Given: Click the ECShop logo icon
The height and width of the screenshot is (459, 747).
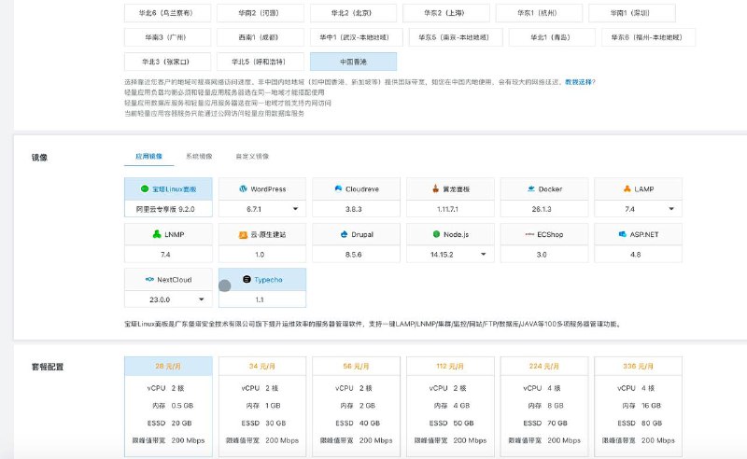Looking at the screenshot, I should tap(529, 234).
